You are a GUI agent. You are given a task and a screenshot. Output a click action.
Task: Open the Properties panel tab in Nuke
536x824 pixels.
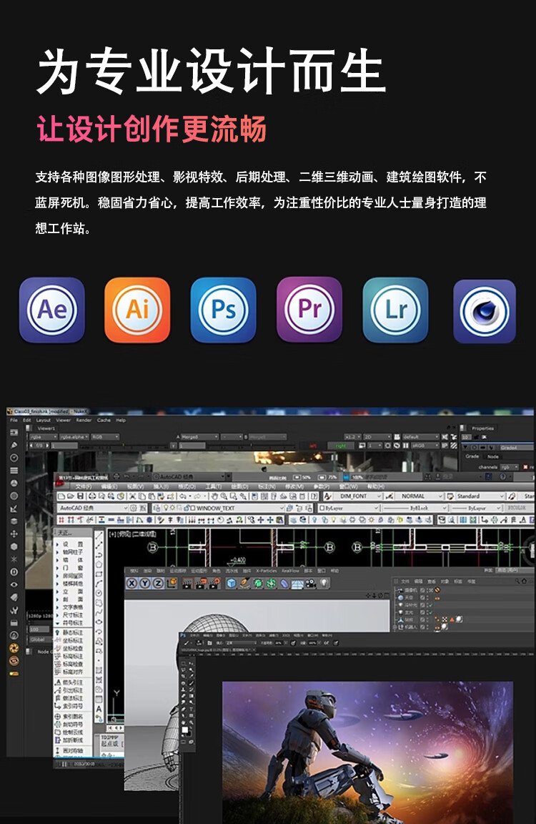coord(482,428)
